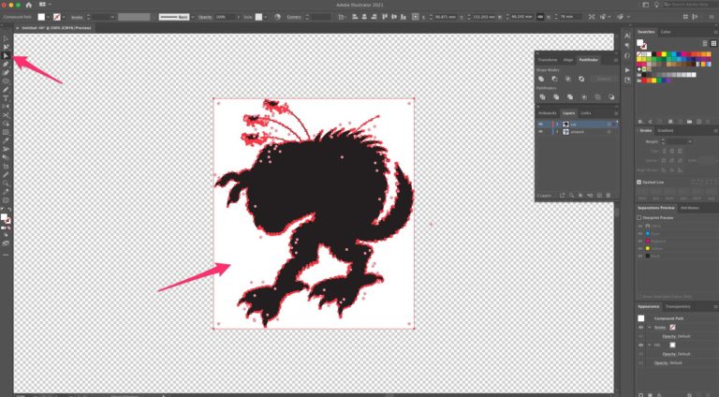Click the Crop pathfinder icon

(584, 96)
